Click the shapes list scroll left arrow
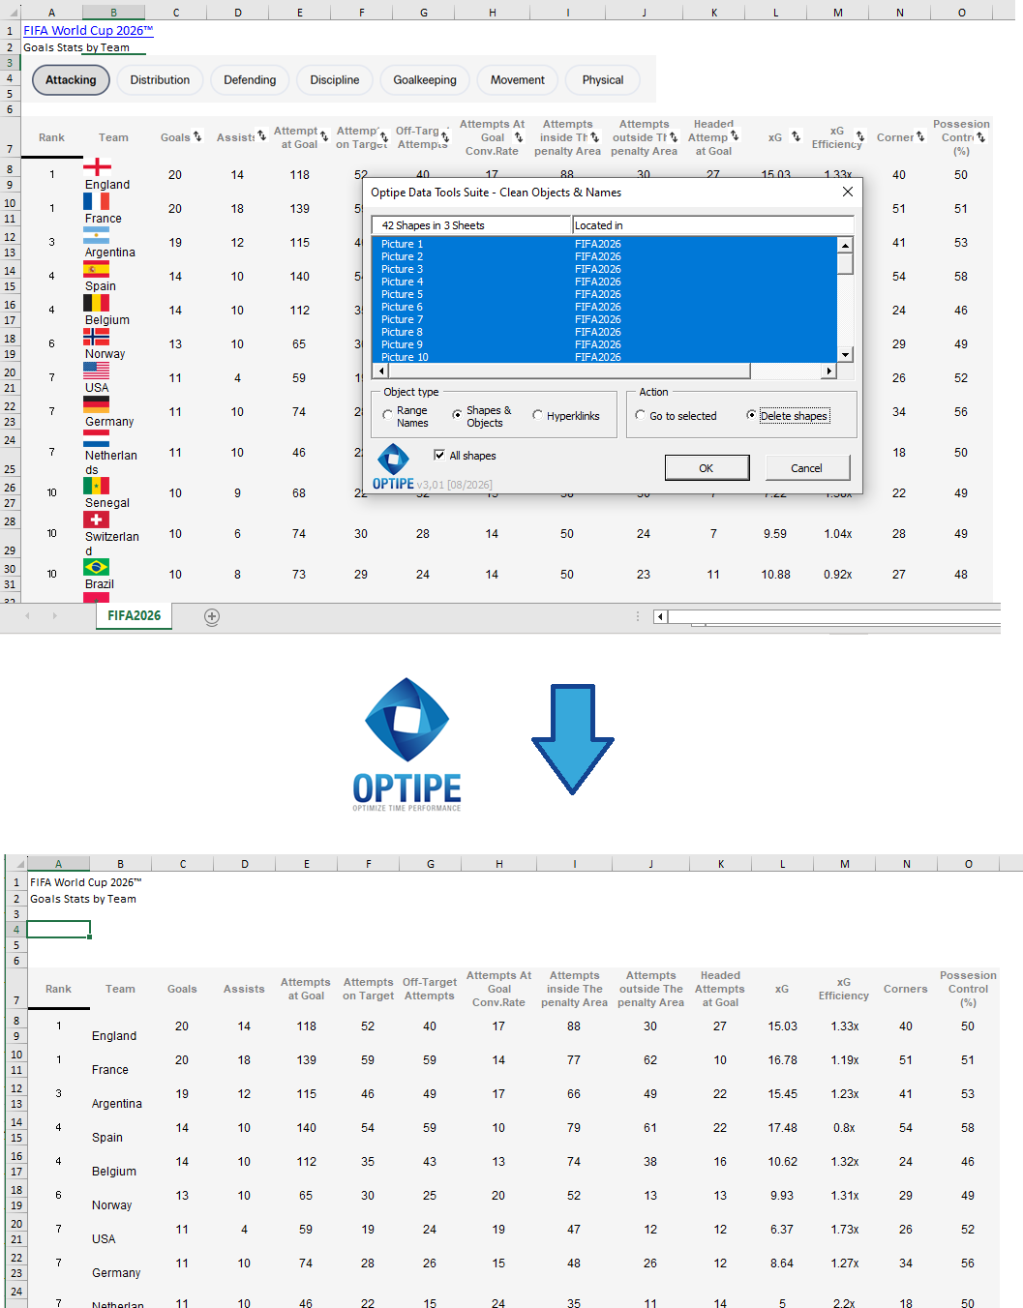 point(380,371)
